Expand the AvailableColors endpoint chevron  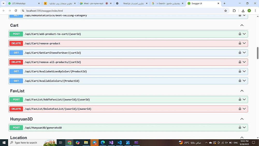(244, 81)
